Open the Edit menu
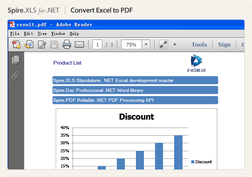 29,33
